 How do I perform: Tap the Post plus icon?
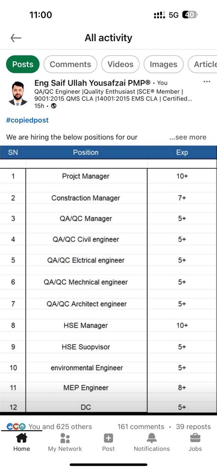click(108, 438)
